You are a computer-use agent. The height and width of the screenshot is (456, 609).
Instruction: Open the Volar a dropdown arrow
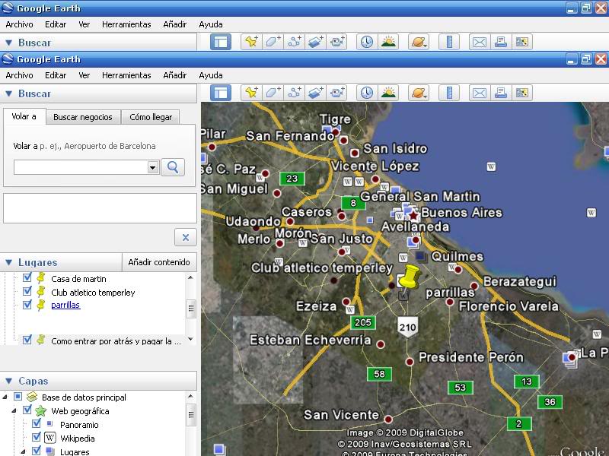pyautogui.click(x=153, y=167)
